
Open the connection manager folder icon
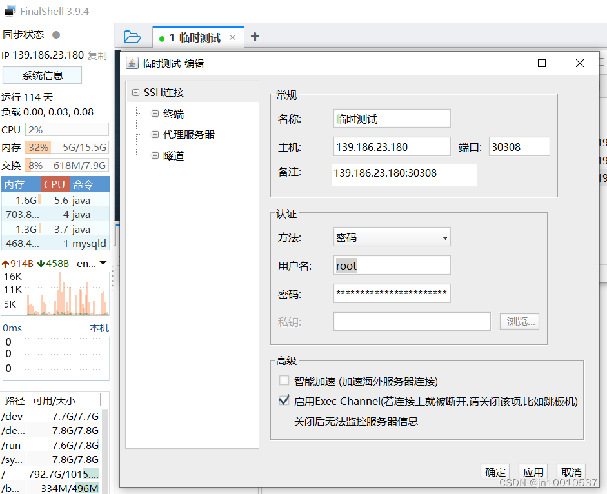click(132, 37)
